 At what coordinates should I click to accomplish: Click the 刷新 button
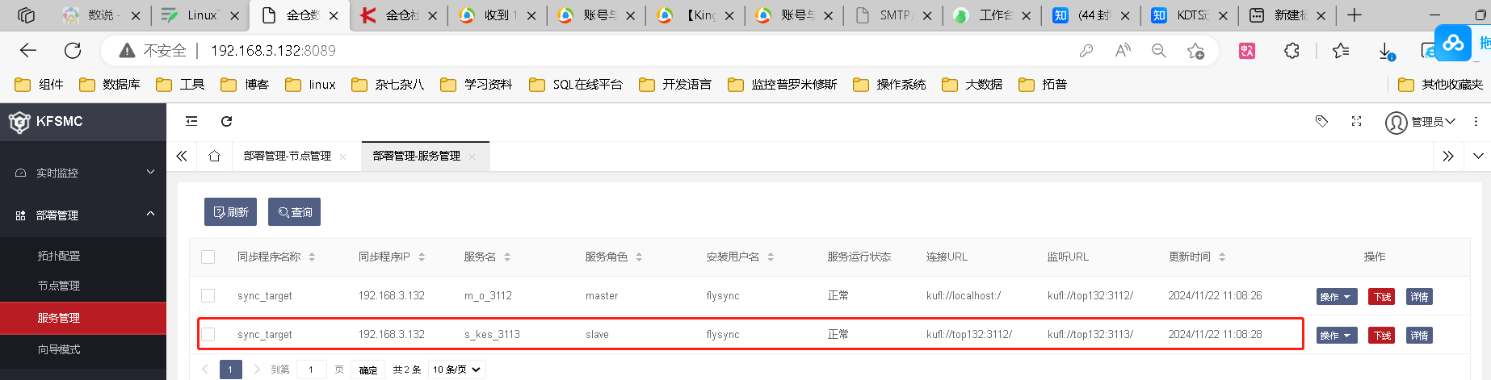pyautogui.click(x=230, y=212)
